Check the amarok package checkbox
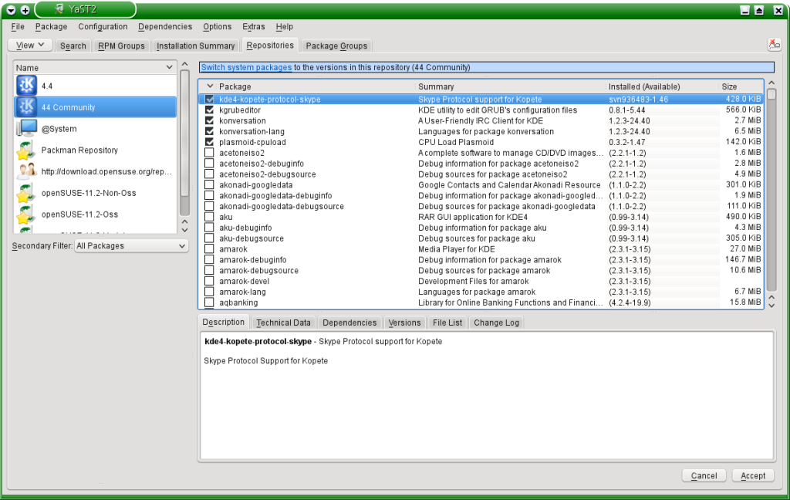Viewport: 790px width, 500px height. [209, 249]
